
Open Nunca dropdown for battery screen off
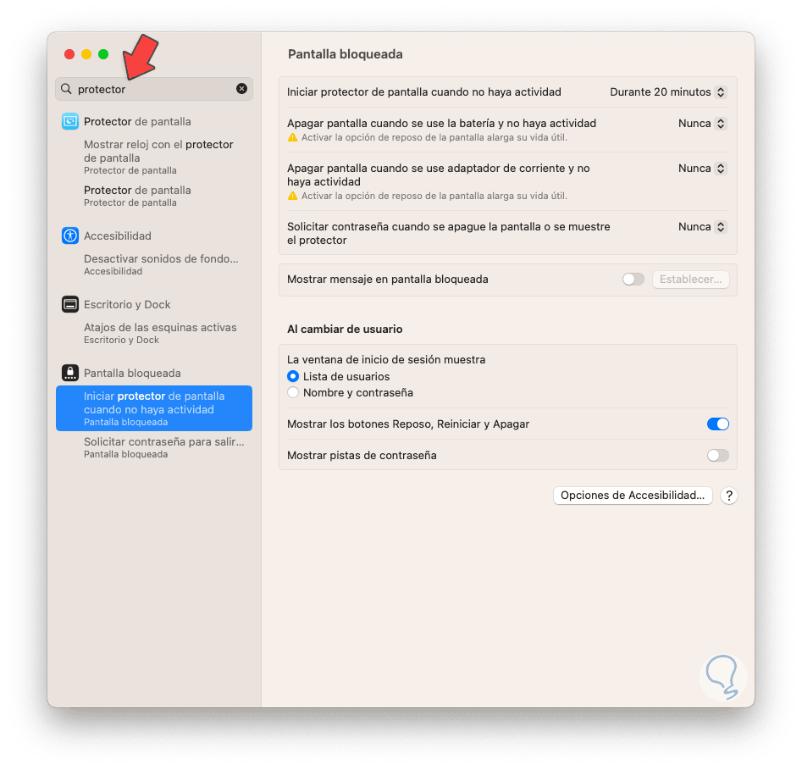(702, 124)
